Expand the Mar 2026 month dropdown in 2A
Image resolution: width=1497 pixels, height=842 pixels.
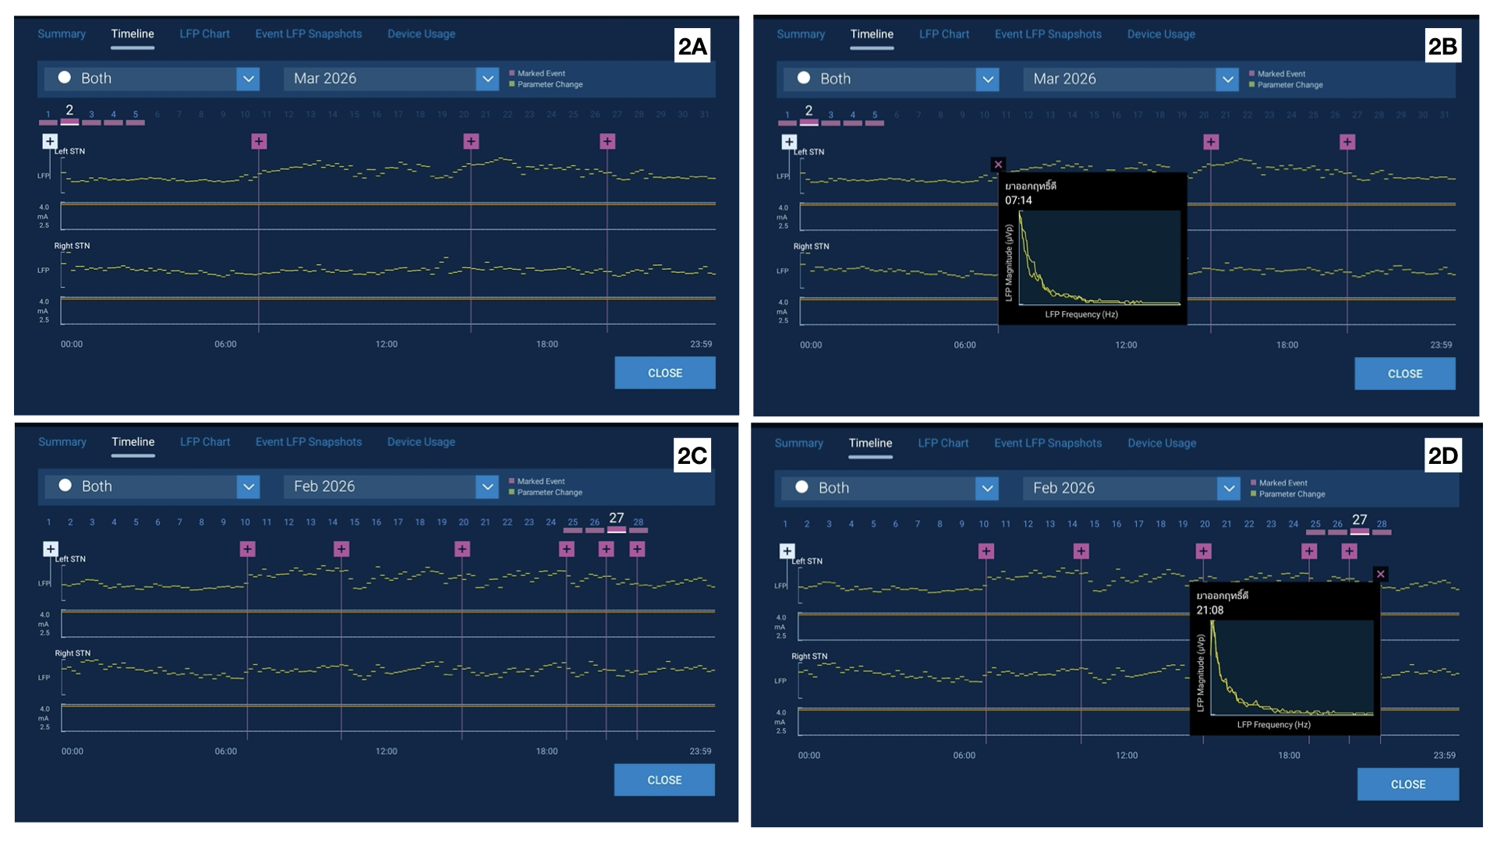pos(487,79)
